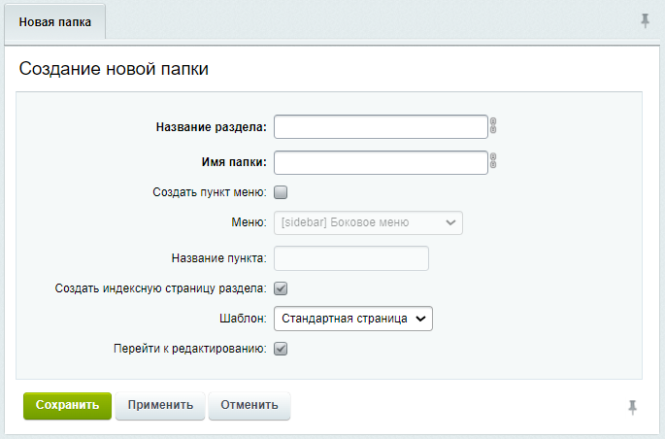
Task: Enable the Создать пункт меню checkbox
Action: (281, 192)
